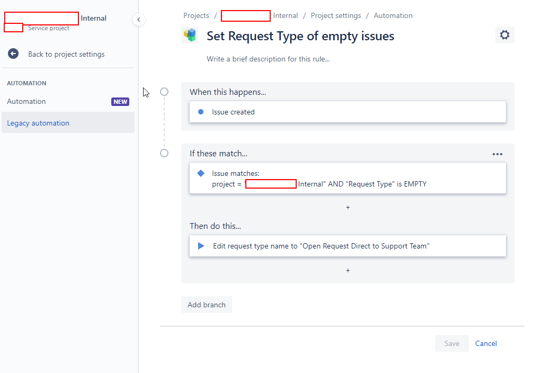
Task: Click the blue diamond icon in Issue matches condition
Action: tap(200, 173)
